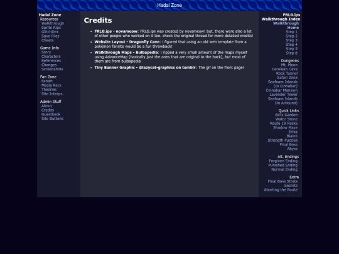Image resolution: width=339 pixels, height=254 pixels.
Task: View the Forgiven Ending page
Action: point(283,161)
